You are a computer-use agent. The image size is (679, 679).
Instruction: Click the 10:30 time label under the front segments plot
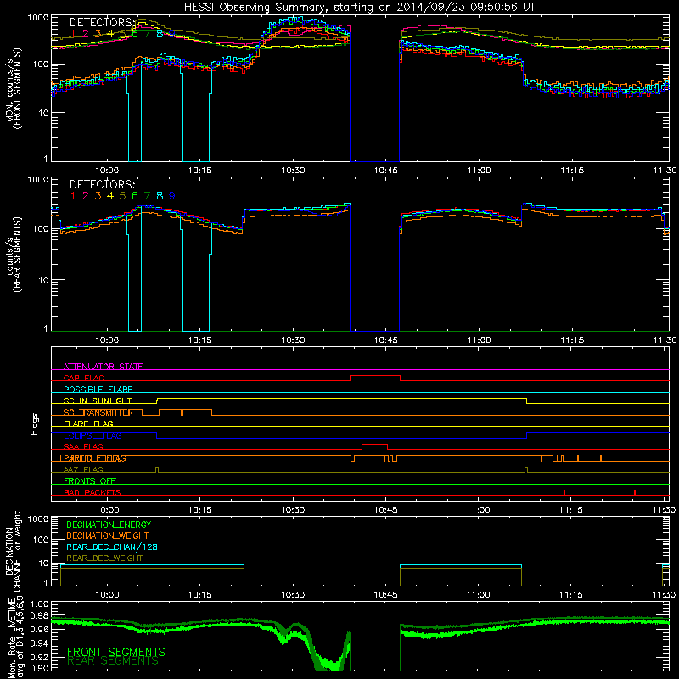[293, 171]
